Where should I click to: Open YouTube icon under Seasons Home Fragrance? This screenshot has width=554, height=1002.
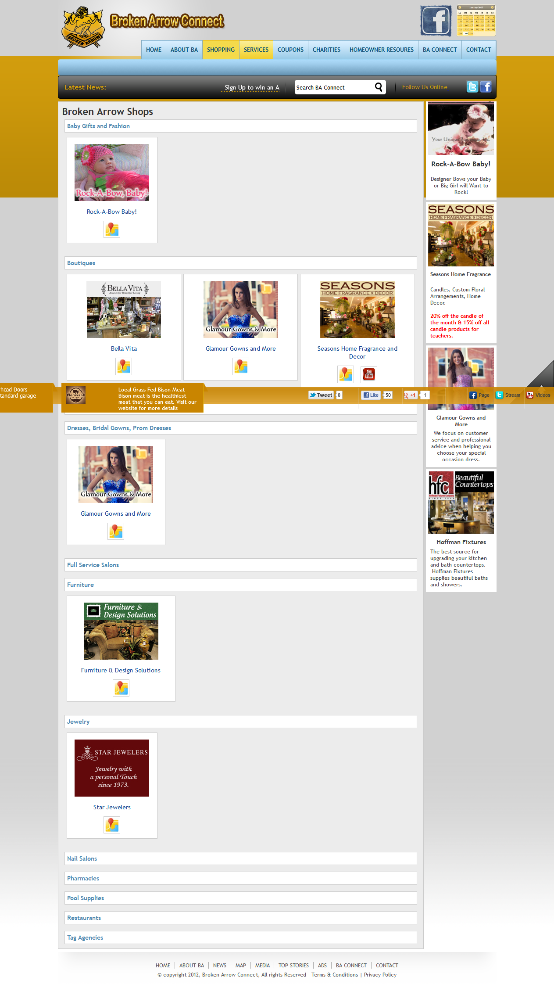[x=369, y=374]
